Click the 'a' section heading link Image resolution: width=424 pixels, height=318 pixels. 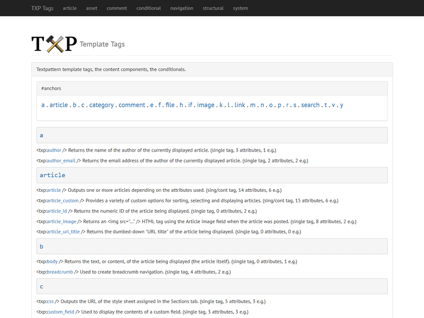(x=41, y=135)
